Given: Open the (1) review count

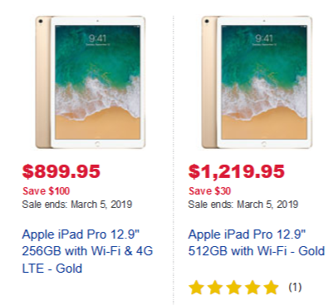Looking at the screenshot, I should (295, 287).
